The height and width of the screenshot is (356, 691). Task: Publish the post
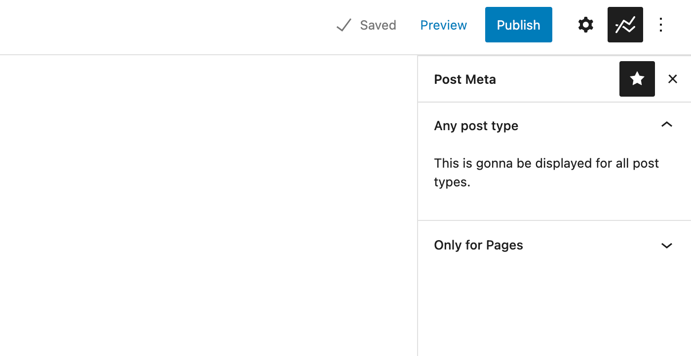click(x=518, y=25)
